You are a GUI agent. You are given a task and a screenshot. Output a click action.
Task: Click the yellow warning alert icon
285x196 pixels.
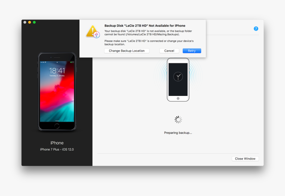click(x=93, y=32)
